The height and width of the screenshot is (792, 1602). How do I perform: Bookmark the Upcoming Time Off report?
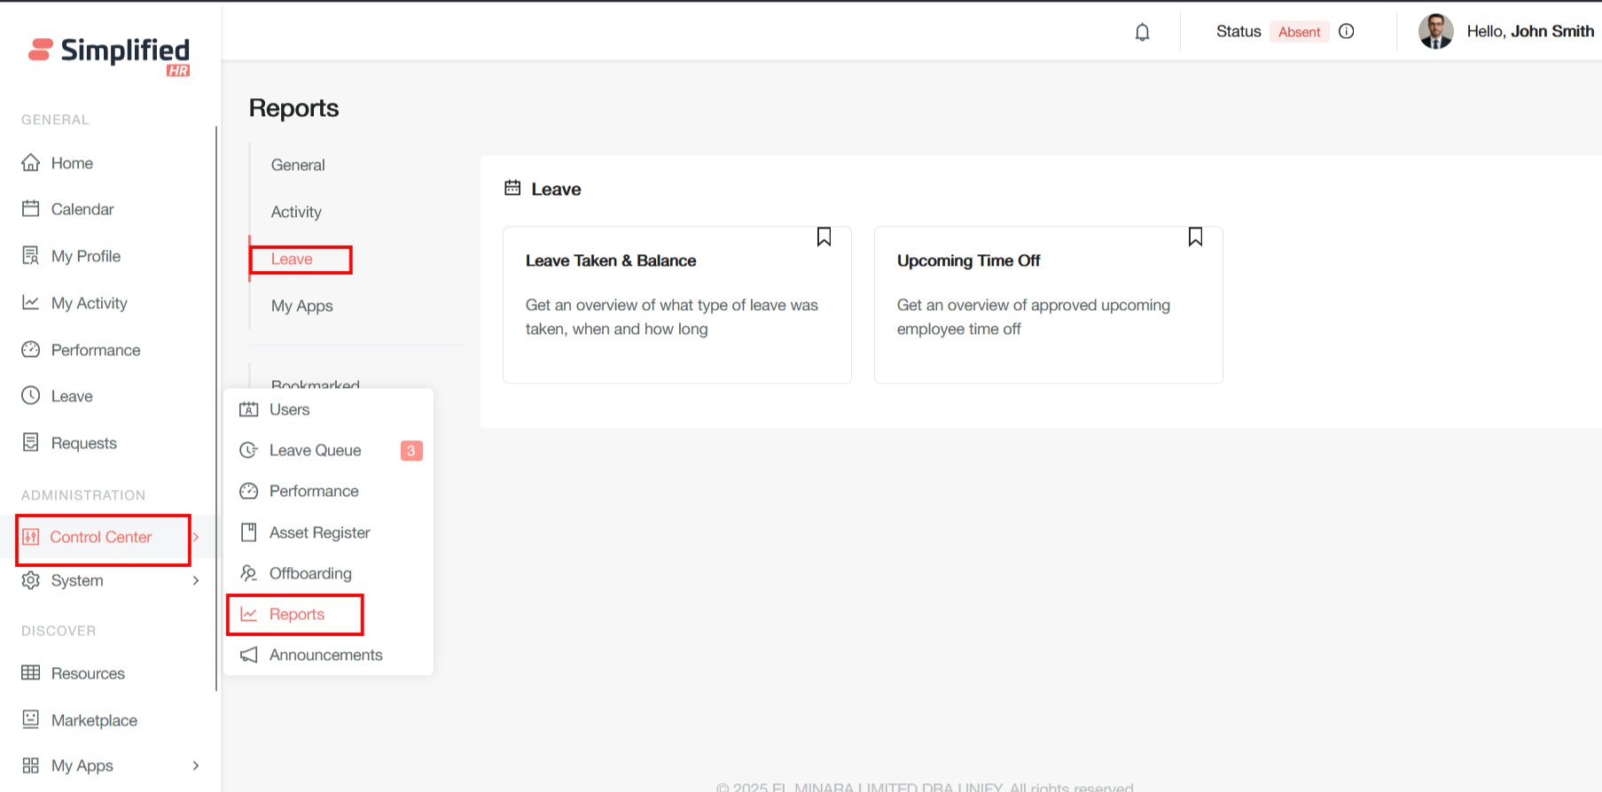pyautogui.click(x=1195, y=237)
